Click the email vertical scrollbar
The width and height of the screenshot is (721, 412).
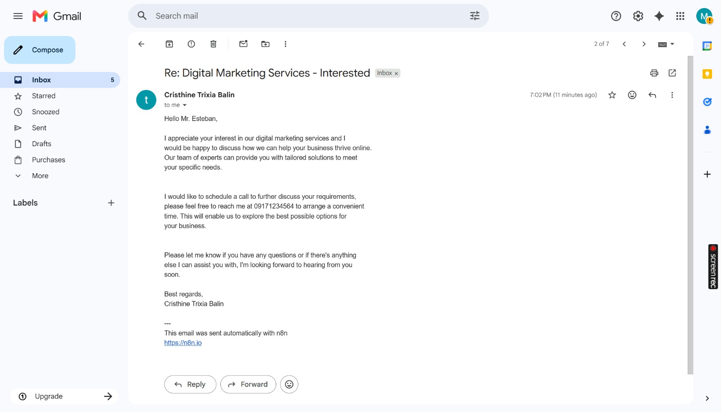tap(690, 215)
